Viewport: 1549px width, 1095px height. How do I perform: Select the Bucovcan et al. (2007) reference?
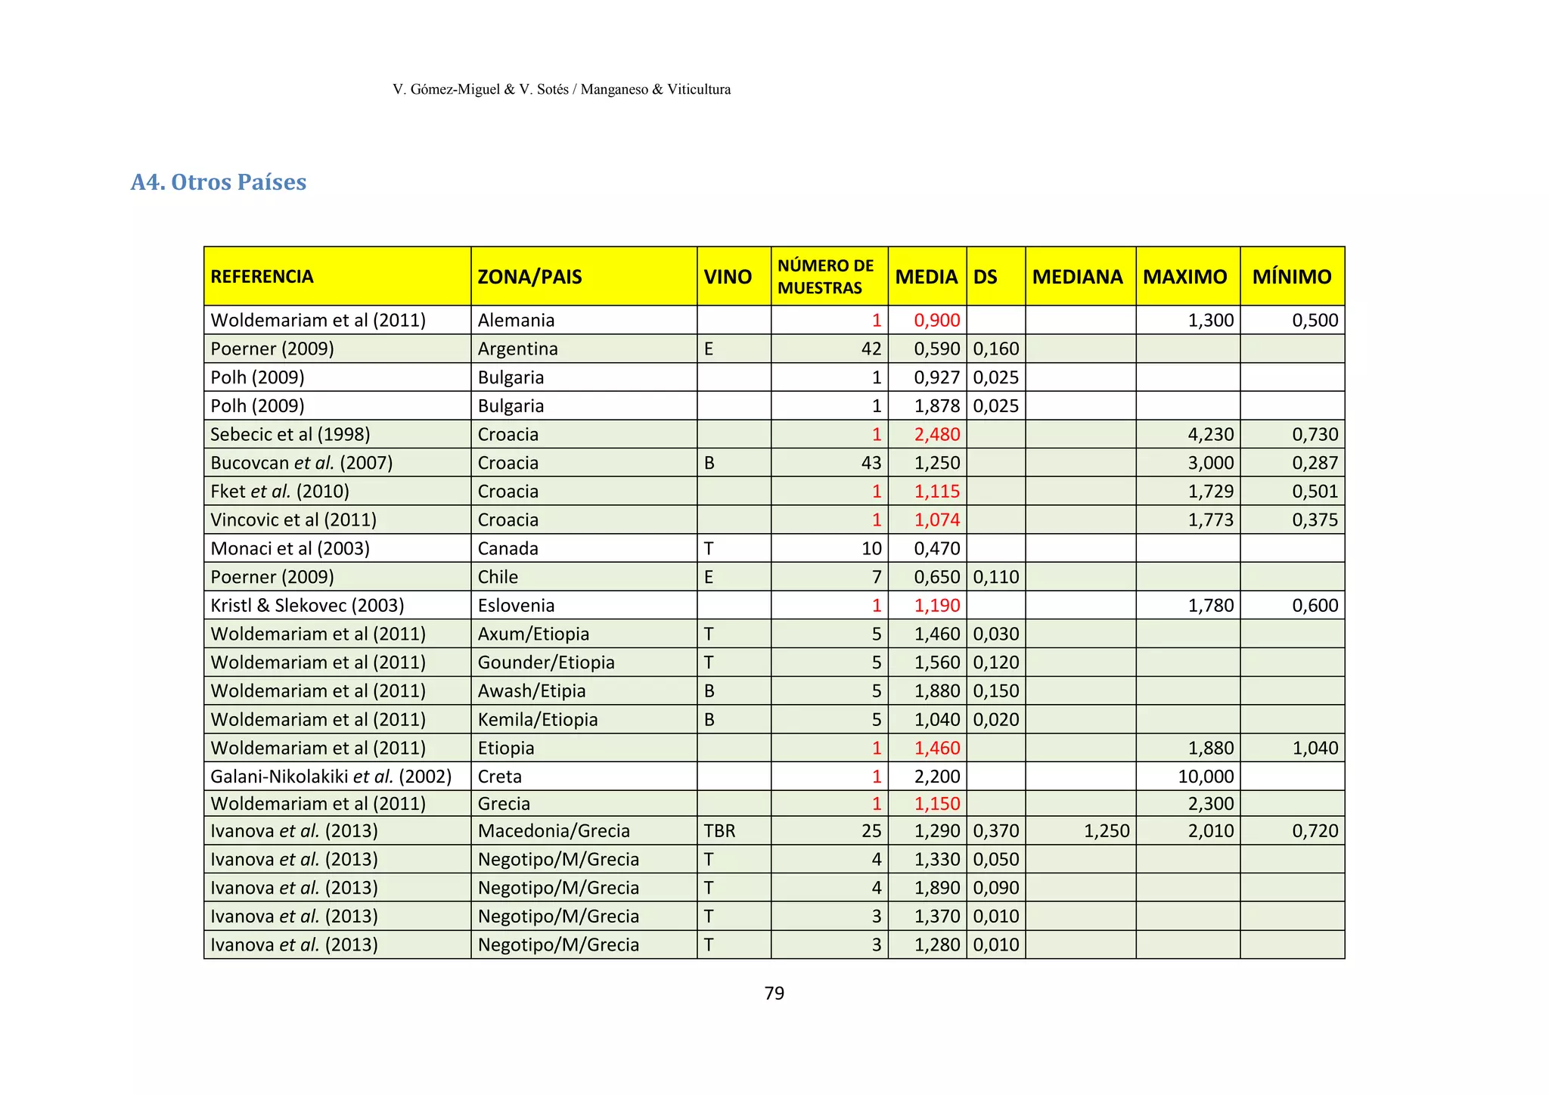[301, 463]
